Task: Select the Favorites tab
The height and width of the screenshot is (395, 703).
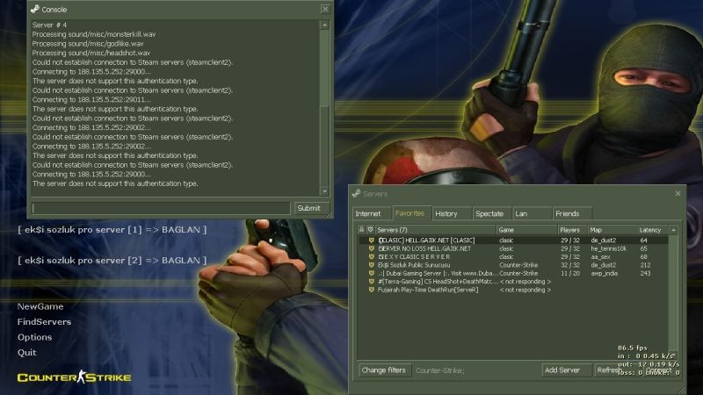Action: (410, 213)
